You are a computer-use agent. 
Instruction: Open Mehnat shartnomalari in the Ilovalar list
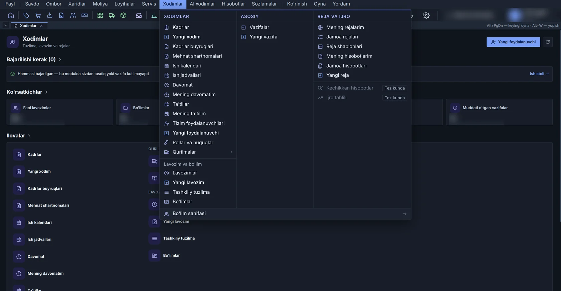tap(48, 205)
